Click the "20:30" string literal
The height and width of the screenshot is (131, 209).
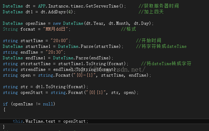(54, 52)
